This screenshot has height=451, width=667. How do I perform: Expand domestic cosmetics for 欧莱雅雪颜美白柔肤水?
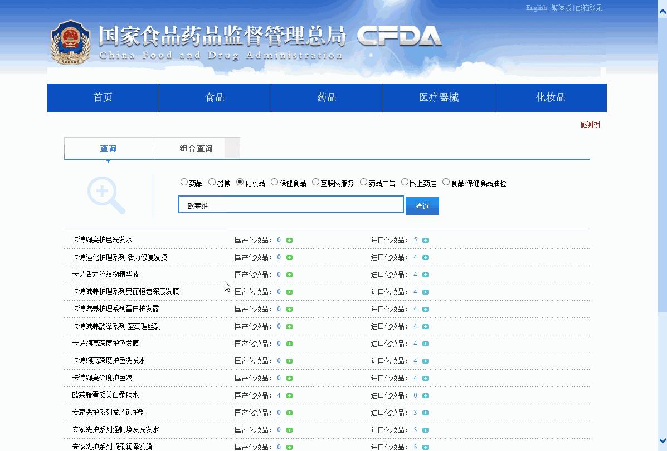289,395
